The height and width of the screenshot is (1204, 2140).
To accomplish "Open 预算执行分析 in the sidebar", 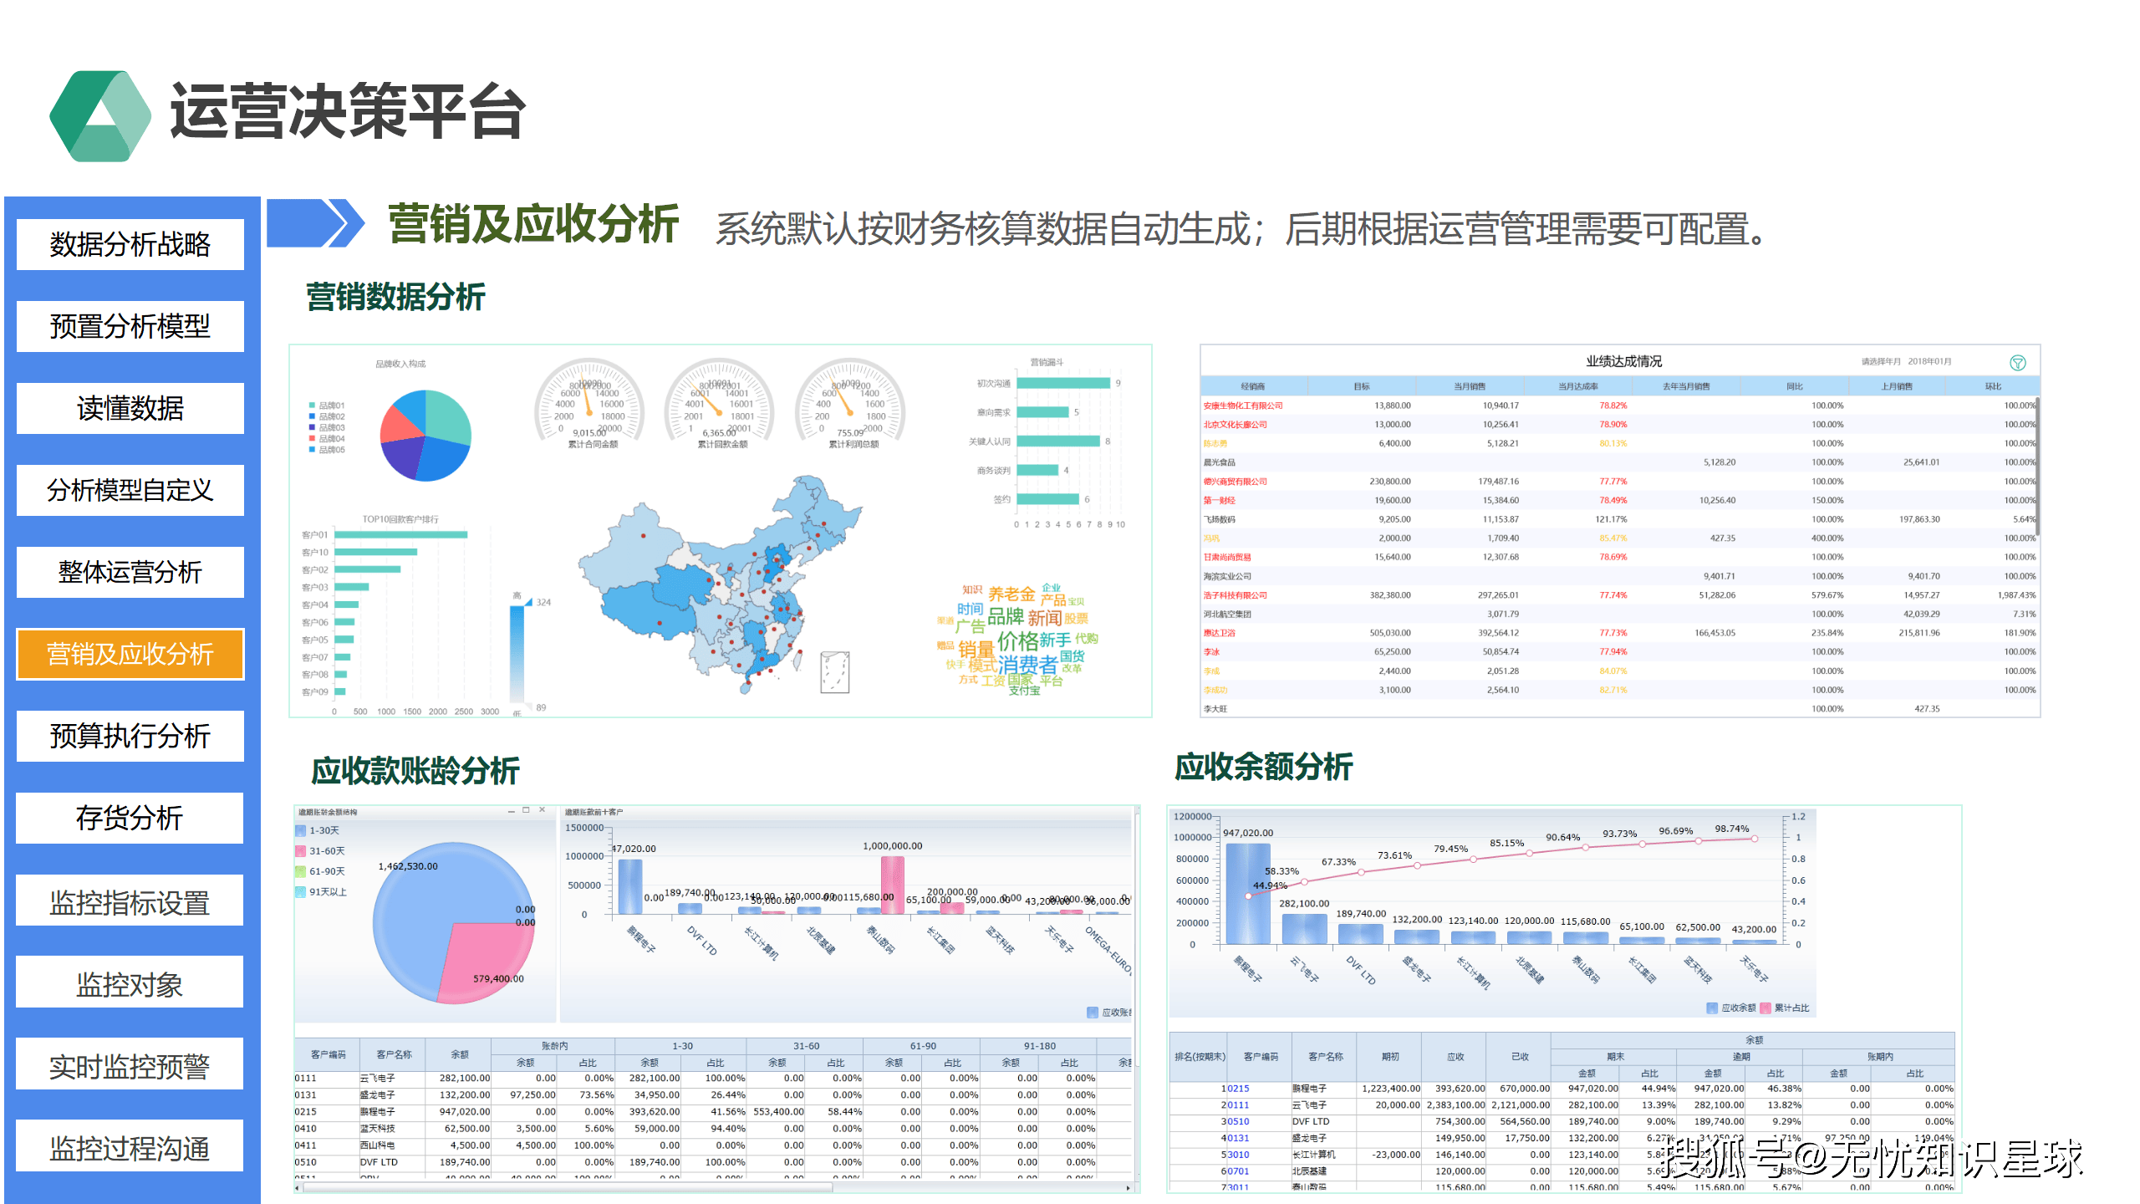I will (x=130, y=736).
